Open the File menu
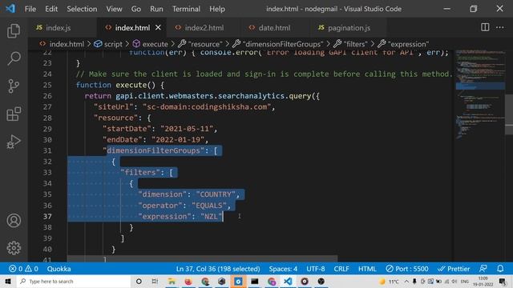The width and height of the screenshot is (513, 288). 30,9
